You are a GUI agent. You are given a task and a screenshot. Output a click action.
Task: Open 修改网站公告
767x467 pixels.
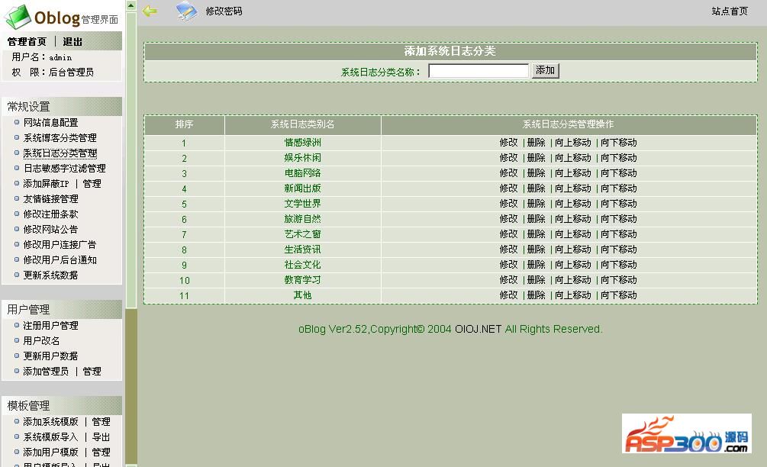point(51,229)
